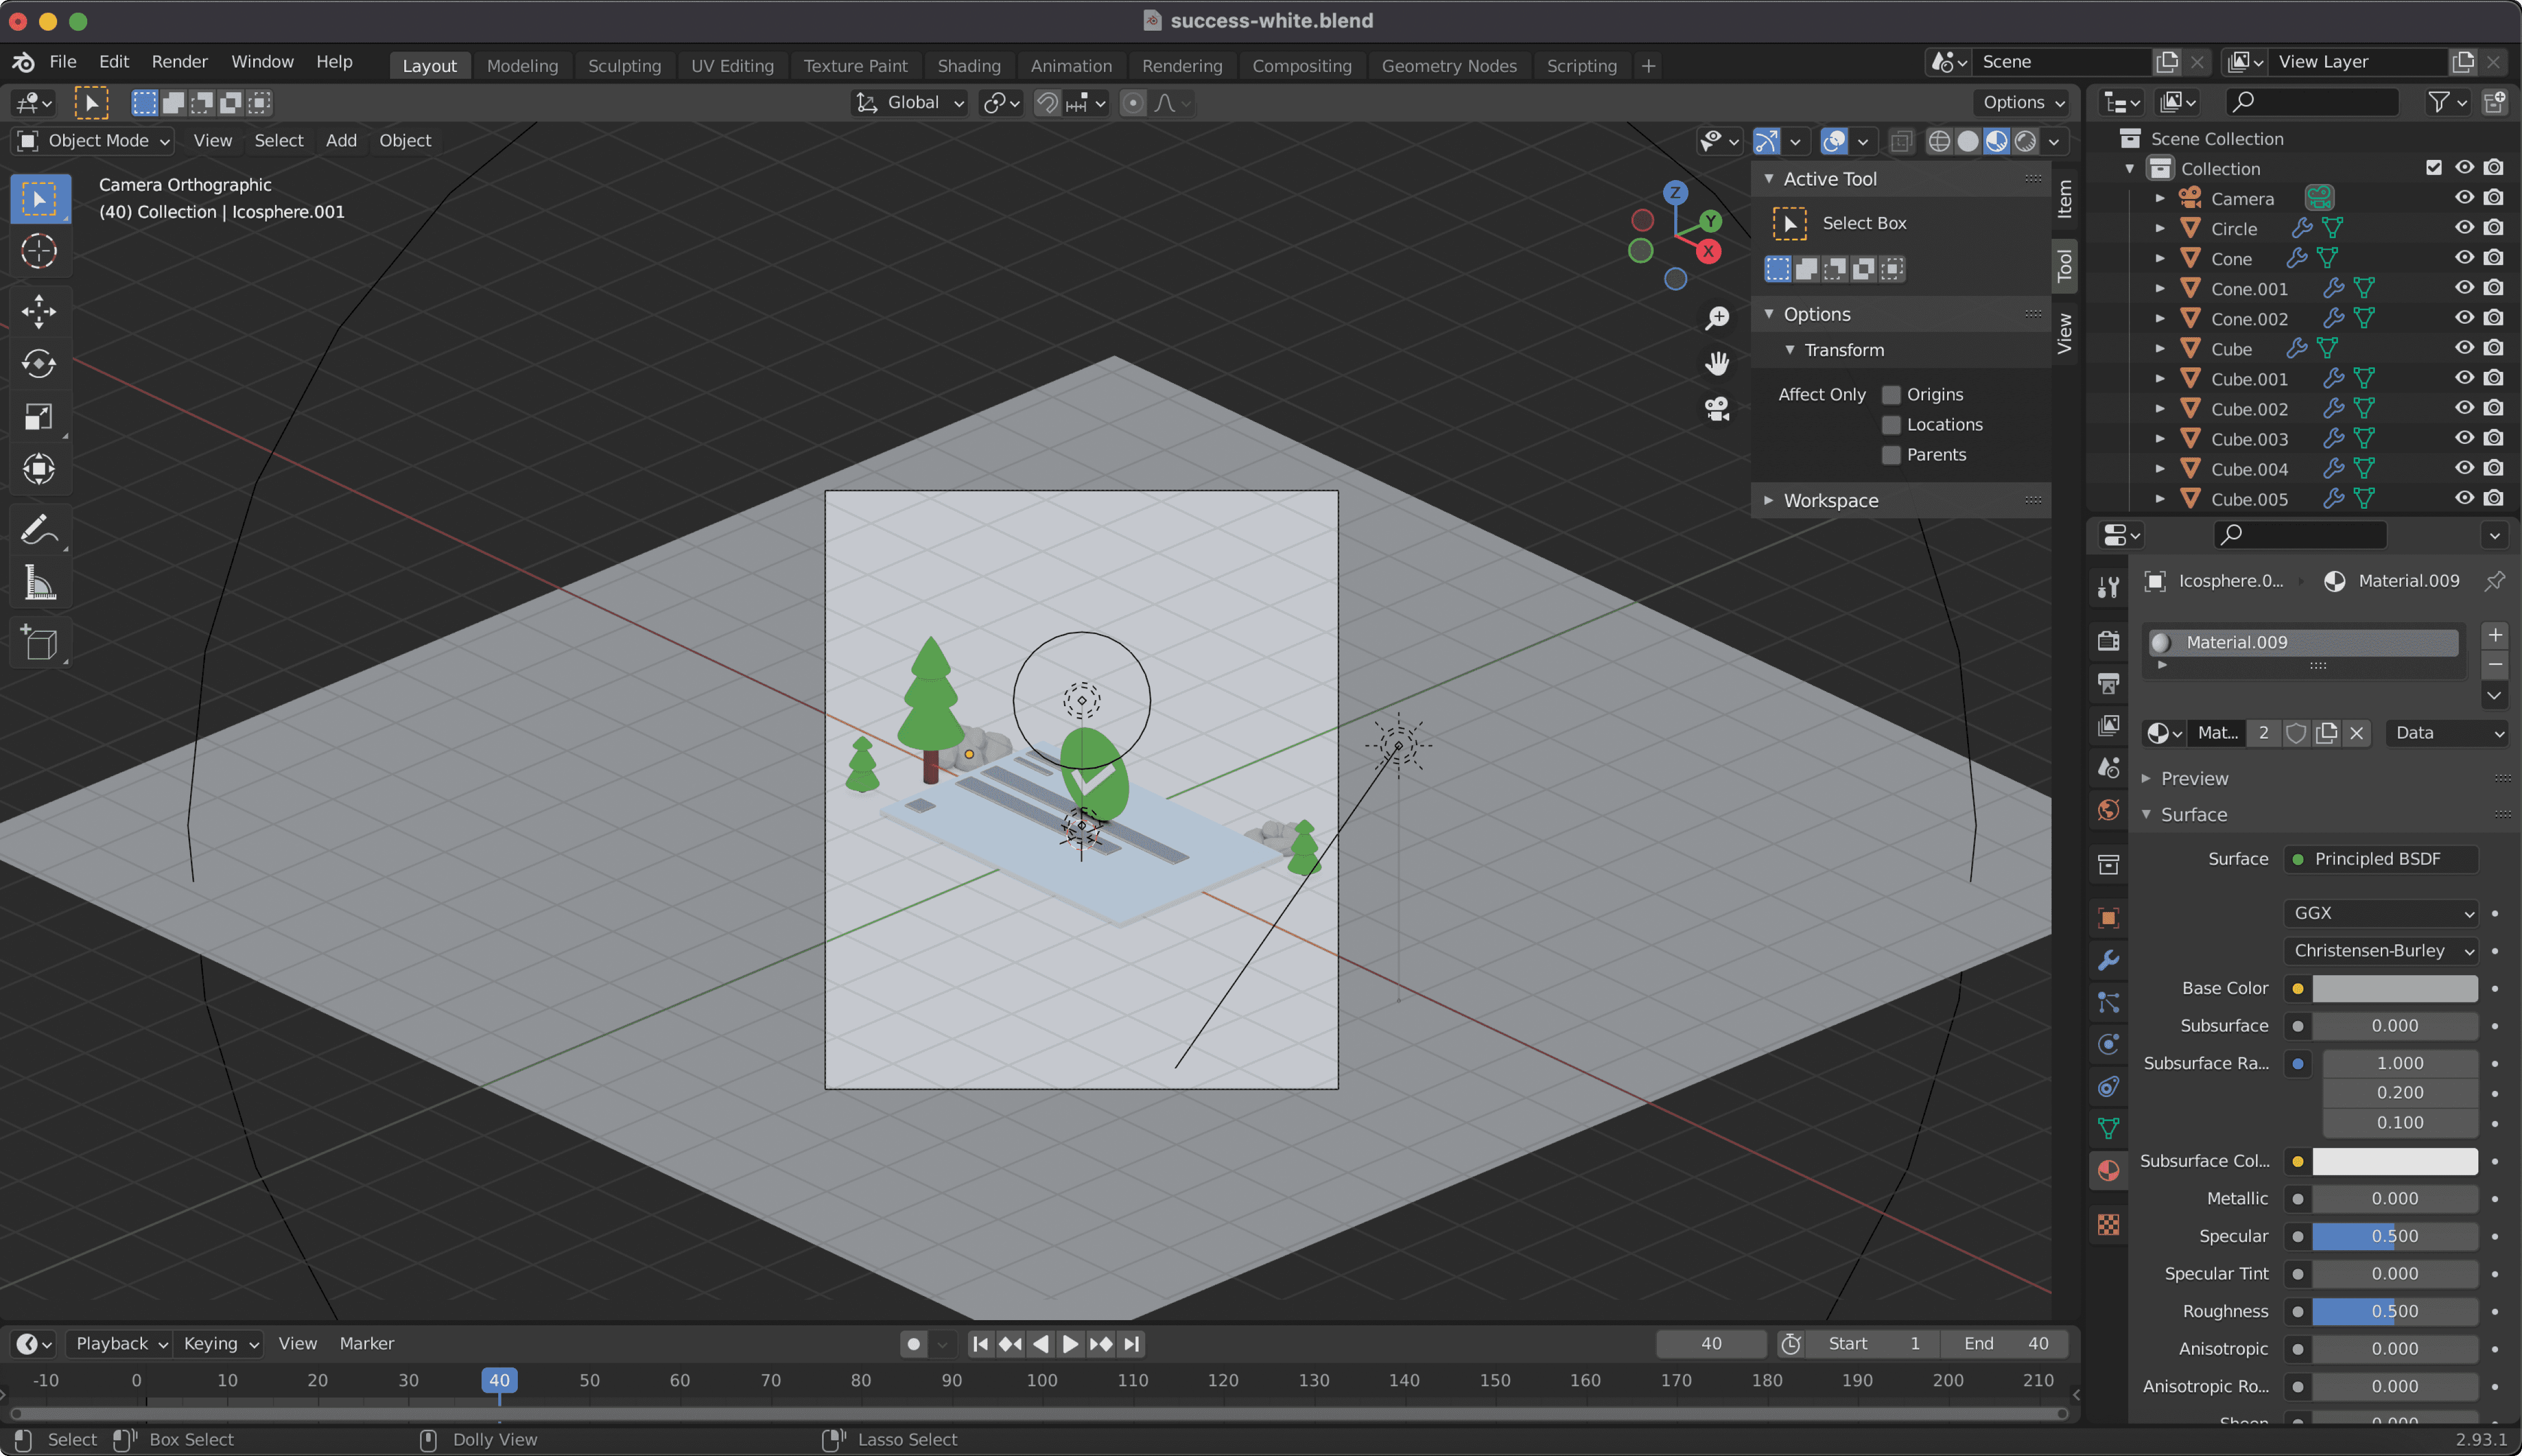The height and width of the screenshot is (1456, 2522).
Task: Activate the Scale tool
Action: click(39, 417)
